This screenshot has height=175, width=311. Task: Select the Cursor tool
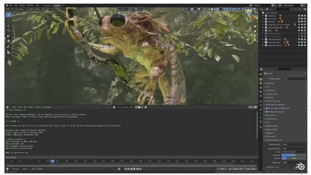pyautogui.click(x=8, y=20)
